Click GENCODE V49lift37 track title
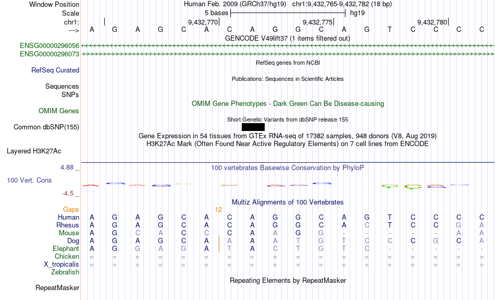Image resolution: width=495 pixels, height=300 pixels. tap(288, 38)
